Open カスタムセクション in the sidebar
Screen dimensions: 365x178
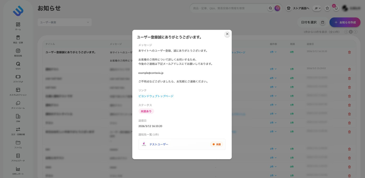click(x=18, y=92)
